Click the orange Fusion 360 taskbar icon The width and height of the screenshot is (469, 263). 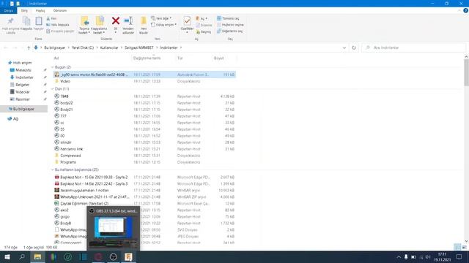128,256
